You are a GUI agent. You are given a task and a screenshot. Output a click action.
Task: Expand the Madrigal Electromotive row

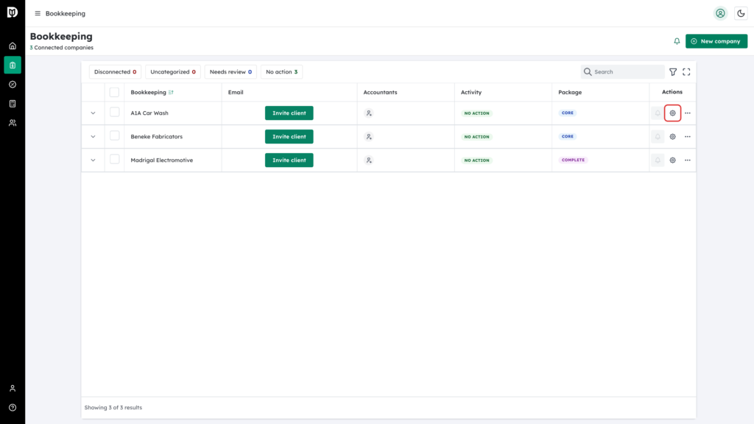[x=94, y=160]
